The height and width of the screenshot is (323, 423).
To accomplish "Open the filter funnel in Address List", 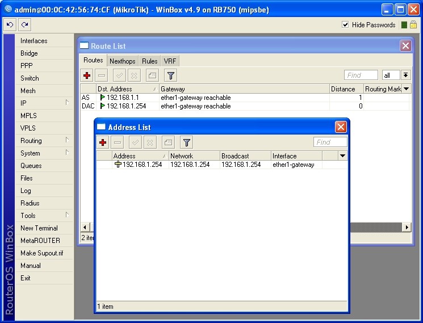I will click(186, 142).
